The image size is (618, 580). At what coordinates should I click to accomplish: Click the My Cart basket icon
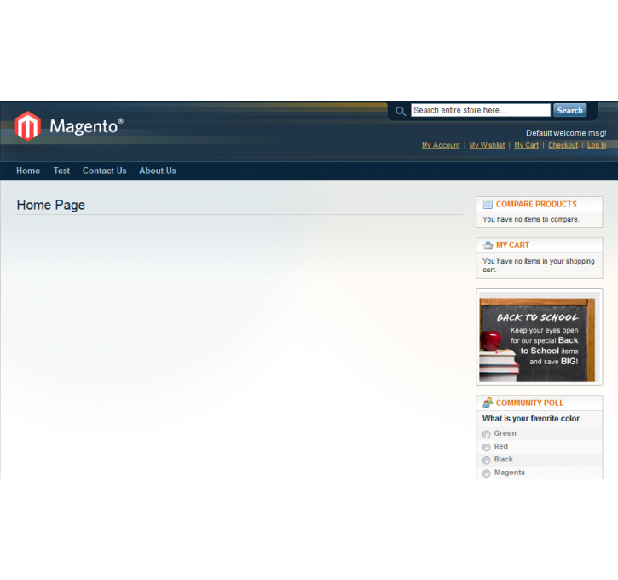pos(488,246)
